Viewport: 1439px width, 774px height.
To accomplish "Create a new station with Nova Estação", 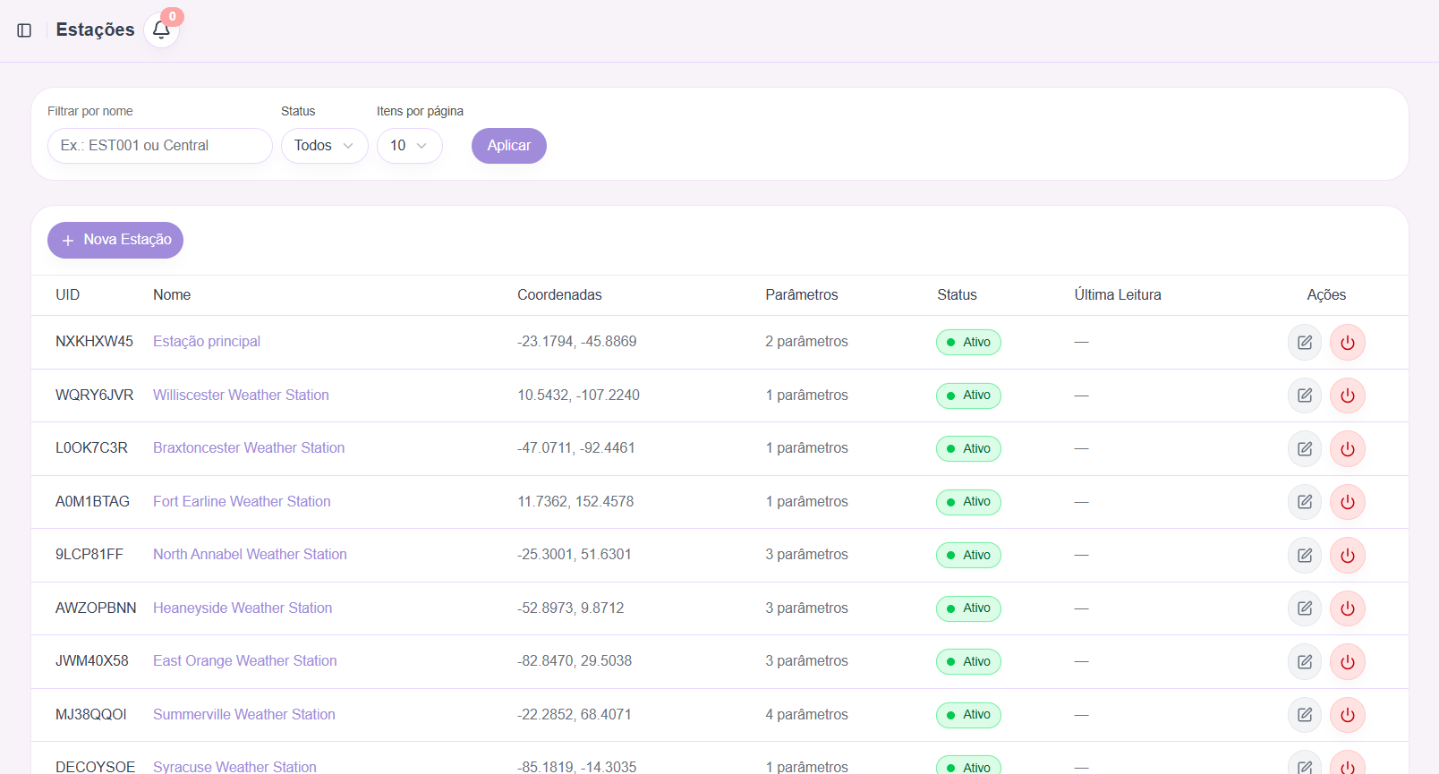I will [115, 241].
